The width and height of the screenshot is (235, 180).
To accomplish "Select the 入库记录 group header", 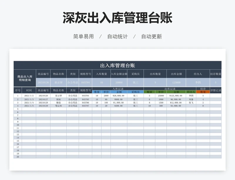I will click(x=118, y=89).
